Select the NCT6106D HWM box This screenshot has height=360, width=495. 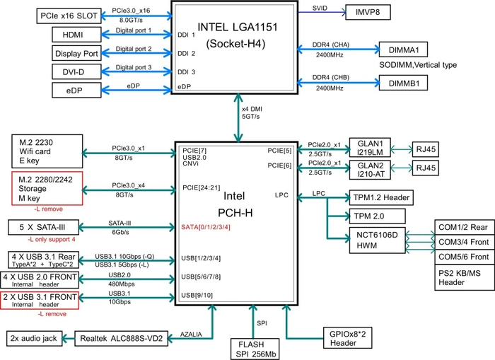377,240
